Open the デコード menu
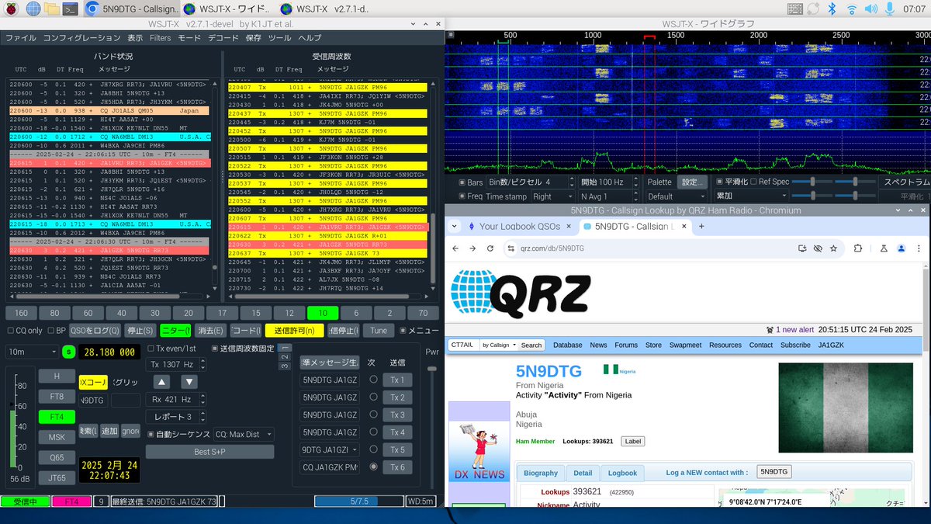This screenshot has height=524, width=931. (x=223, y=37)
